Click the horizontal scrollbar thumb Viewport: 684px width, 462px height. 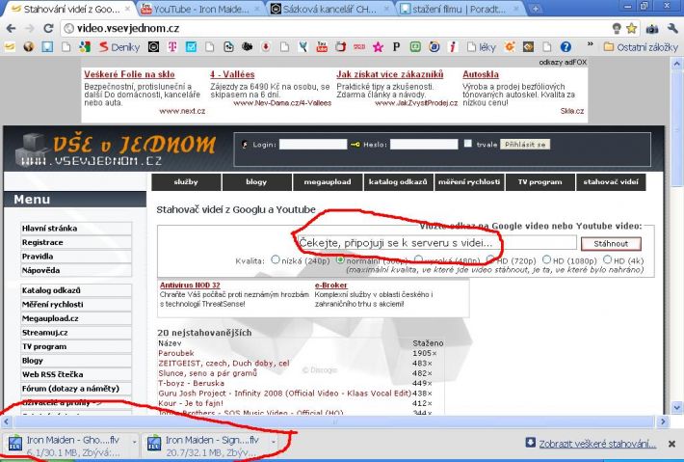pos(334,421)
